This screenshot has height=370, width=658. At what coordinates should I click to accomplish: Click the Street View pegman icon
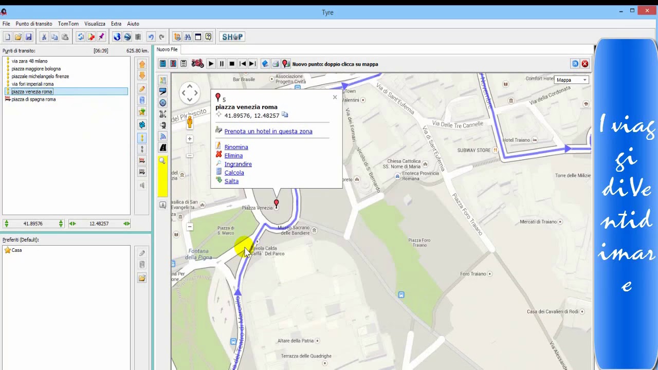click(x=190, y=122)
